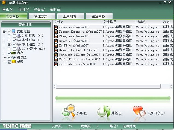Sort by the 文件名 column header
Image resolution: width=174 pixels, height=130 pixels.
[x=77, y=22]
